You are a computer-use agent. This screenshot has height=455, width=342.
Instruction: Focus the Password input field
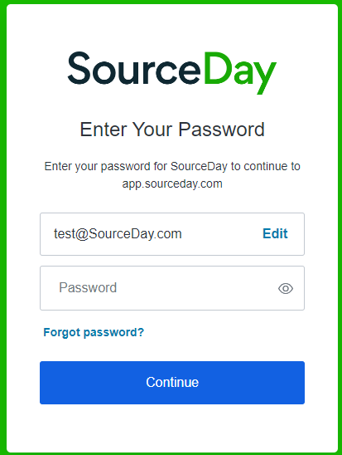click(x=172, y=288)
